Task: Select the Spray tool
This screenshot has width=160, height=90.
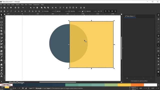Action: [x=1, y=67]
